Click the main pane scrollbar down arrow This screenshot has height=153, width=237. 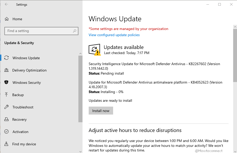coord(235,151)
